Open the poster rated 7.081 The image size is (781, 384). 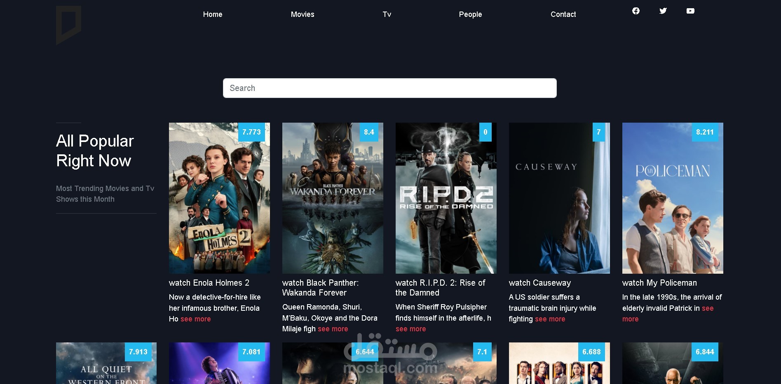(219, 363)
